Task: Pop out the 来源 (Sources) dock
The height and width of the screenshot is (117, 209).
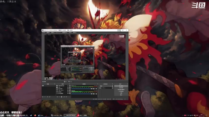Action: tap(70, 84)
